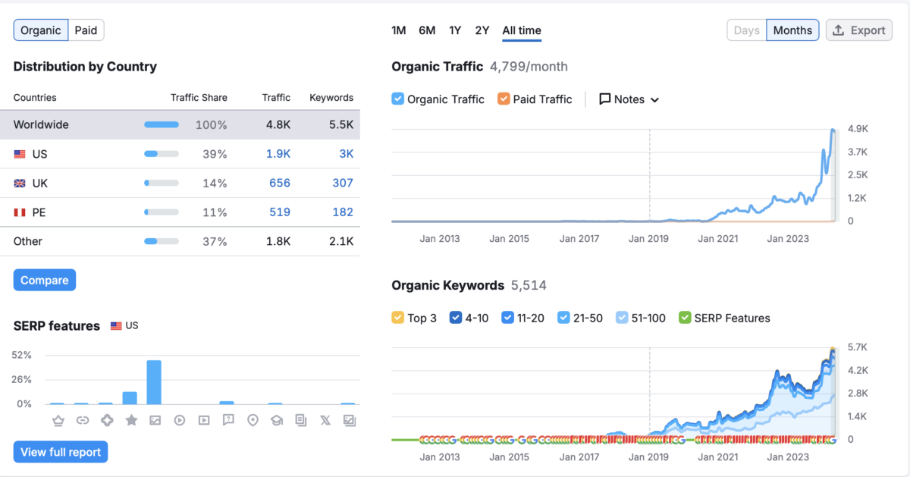Screen dimensions: 910x477
Task: Click View full report button
Action: (x=61, y=453)
